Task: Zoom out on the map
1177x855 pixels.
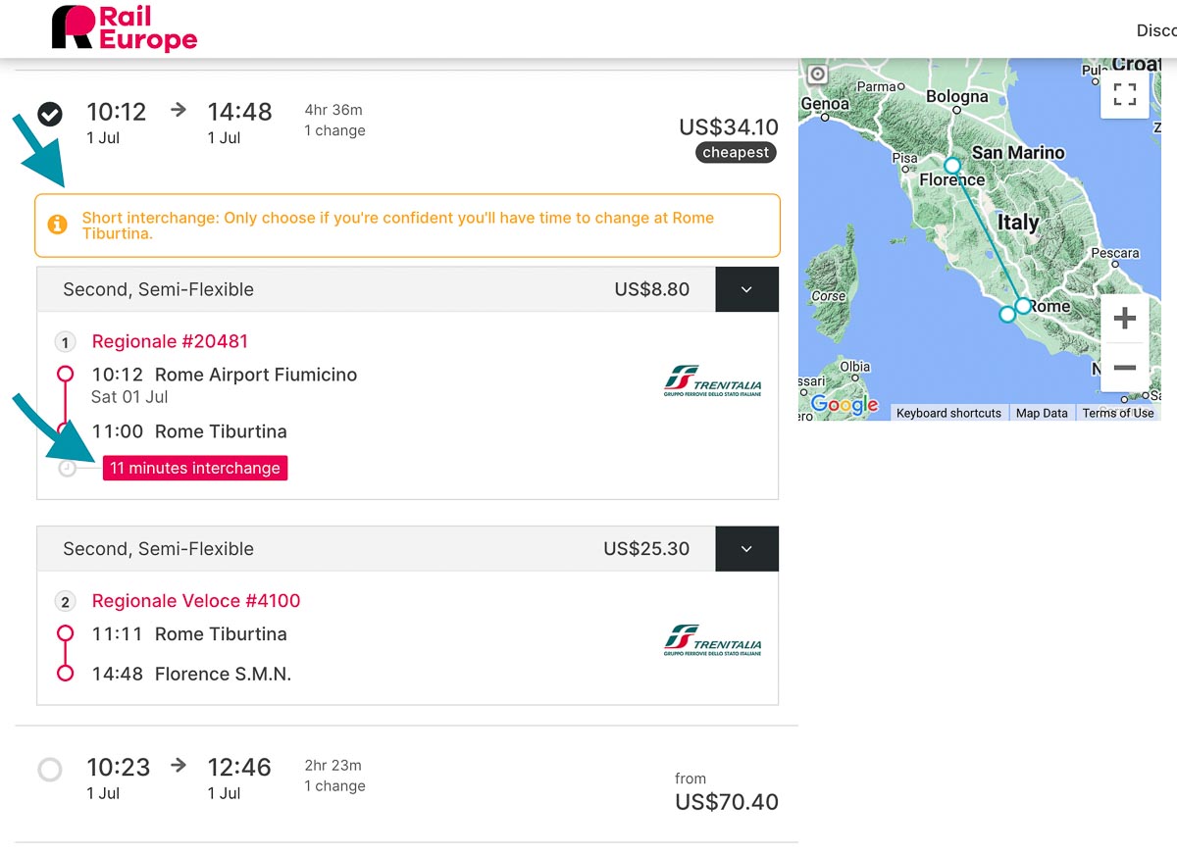Action: [x=1125, y=368]
